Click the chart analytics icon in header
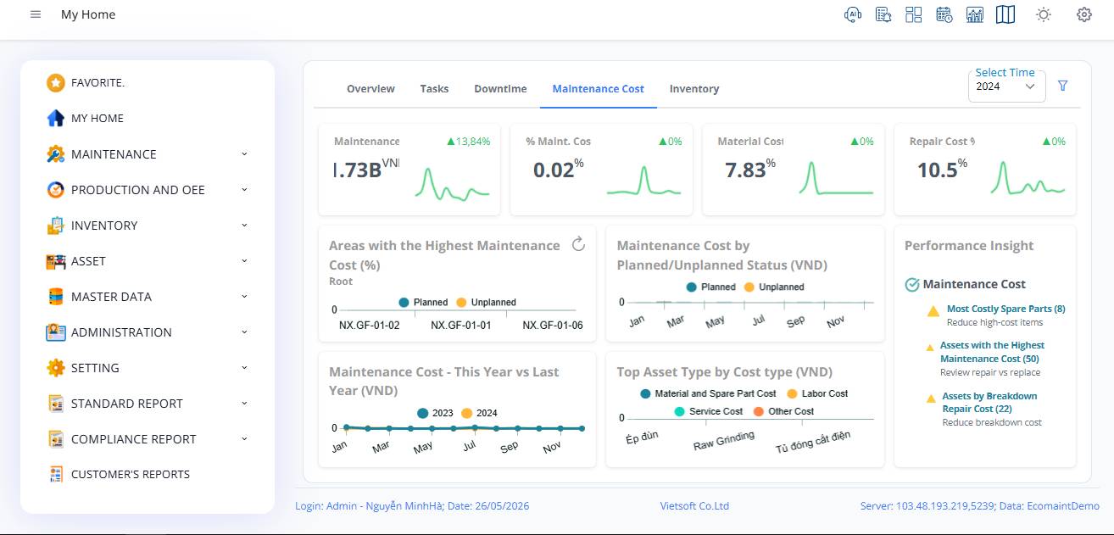 pyautogui.click(x=975, y=14)
